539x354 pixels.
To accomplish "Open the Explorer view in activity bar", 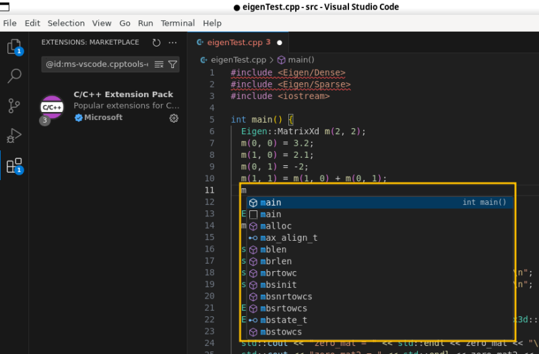I will click(x=14, y=47).
